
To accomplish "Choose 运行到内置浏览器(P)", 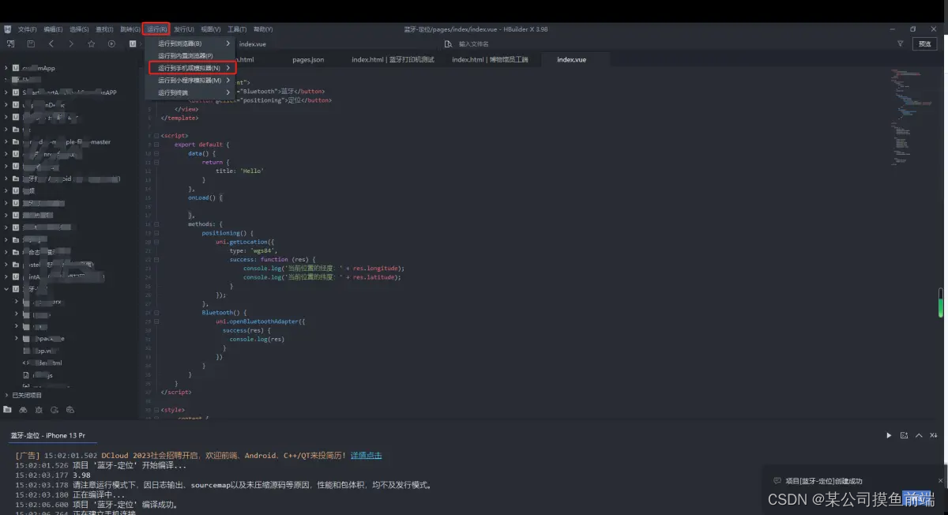I will (190, 56).
